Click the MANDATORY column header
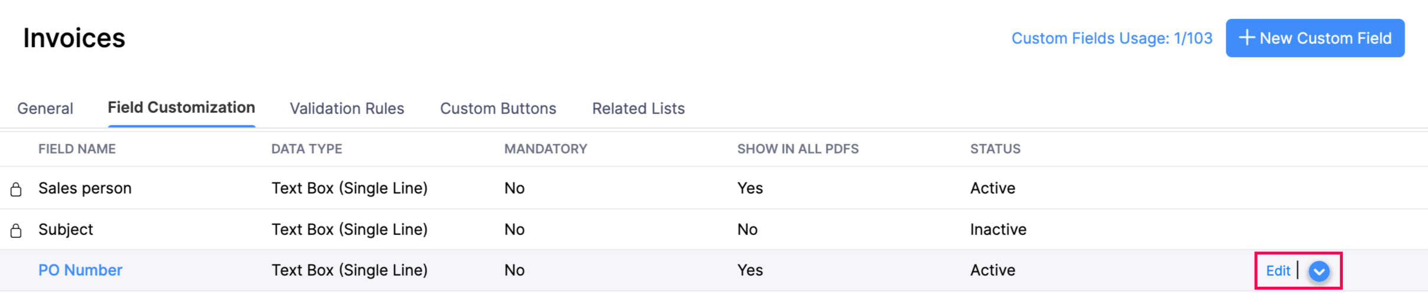1428x295 pixels. click(x=545, y=149)
